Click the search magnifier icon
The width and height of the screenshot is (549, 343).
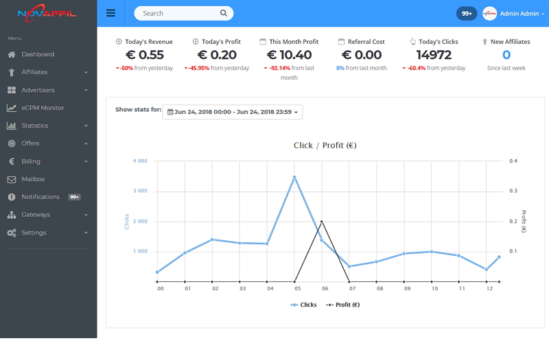pos(224,13)
